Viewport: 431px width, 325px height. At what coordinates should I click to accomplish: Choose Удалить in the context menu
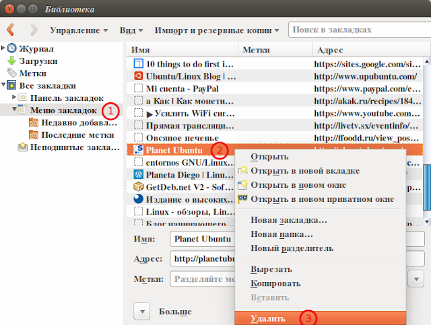321,318
